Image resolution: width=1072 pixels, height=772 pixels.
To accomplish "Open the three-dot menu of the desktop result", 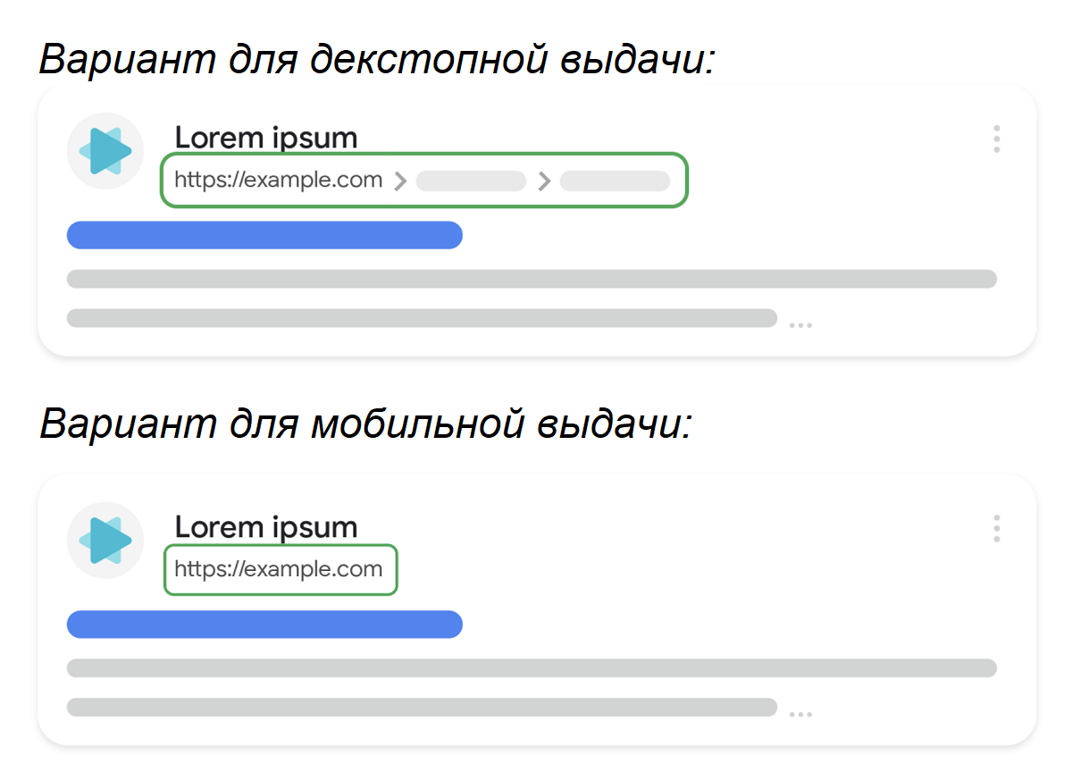I will tap(996, 139).
